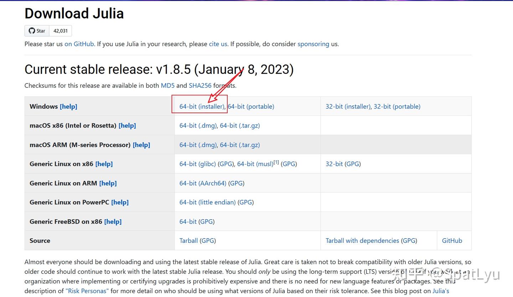The width and height of the screenshot is (513, 297).
Task: Open the GitHub source link
Action: (452, 241)
